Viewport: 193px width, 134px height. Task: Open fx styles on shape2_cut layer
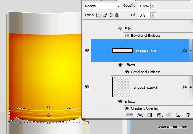pos(184,50)
